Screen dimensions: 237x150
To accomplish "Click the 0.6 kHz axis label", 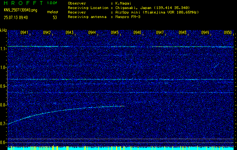I will [3, 142].
